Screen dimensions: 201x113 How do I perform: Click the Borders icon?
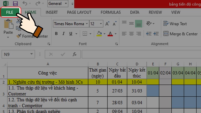point(85,34)
